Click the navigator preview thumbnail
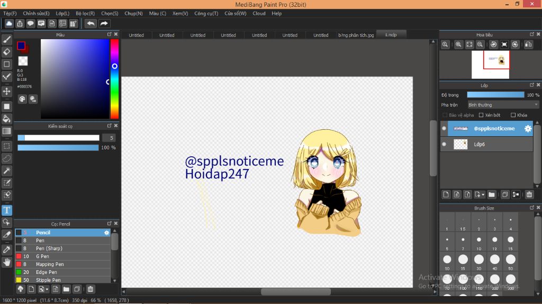Screen dimensions: 542x304 [x=491, y=65]
